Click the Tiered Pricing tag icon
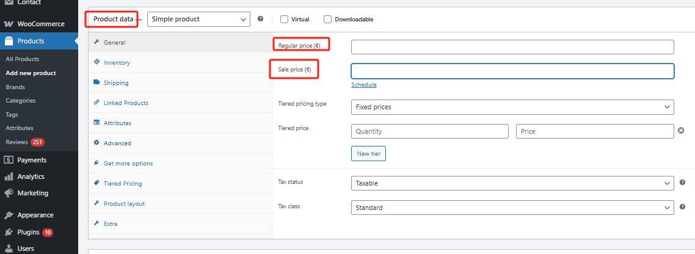The height and width of the screenshot is (254, 695). [x=96, y=183]
